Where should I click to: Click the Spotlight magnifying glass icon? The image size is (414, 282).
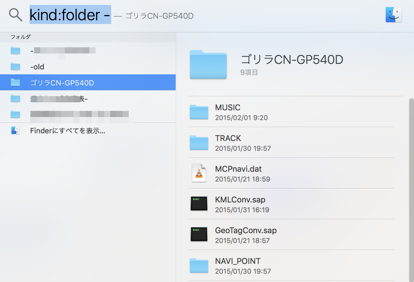[15, 15]
